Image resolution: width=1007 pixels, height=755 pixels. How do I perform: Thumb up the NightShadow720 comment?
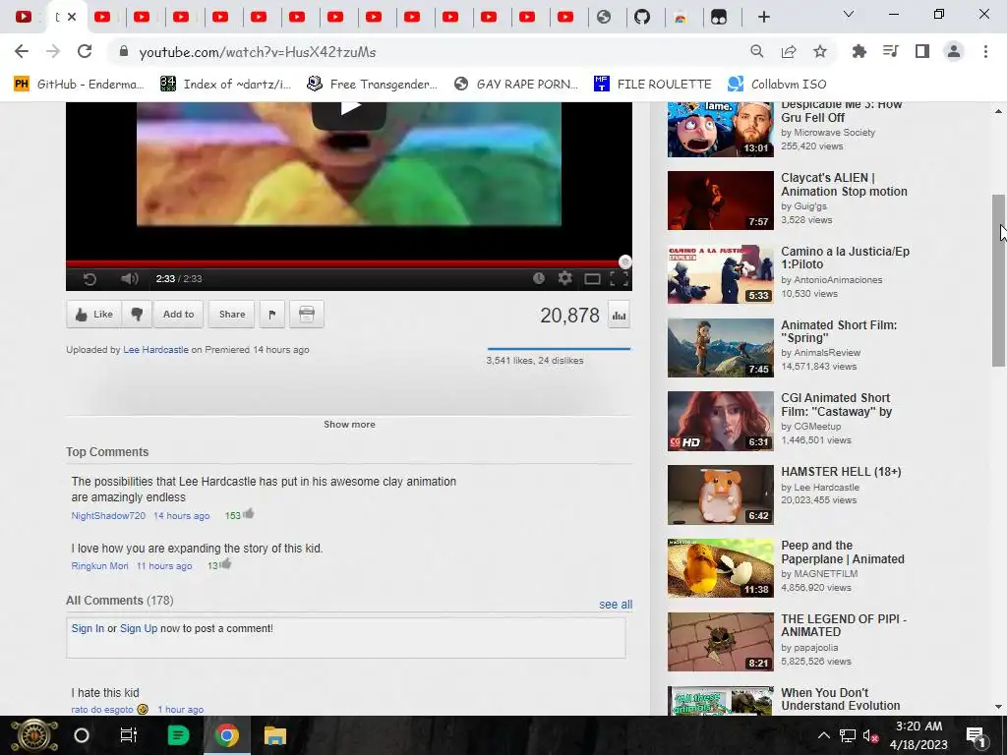pyautogui.click(x=248, y=513)
